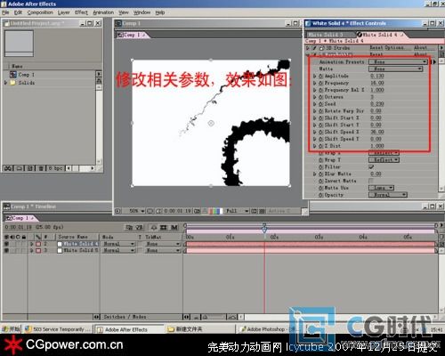Click Shift Speed X value 36.00

(377, 132)
